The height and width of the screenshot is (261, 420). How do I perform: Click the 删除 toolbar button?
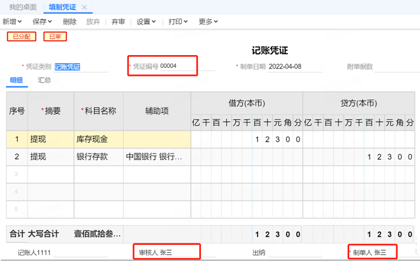pyautogui.click(x=70, y=22)
